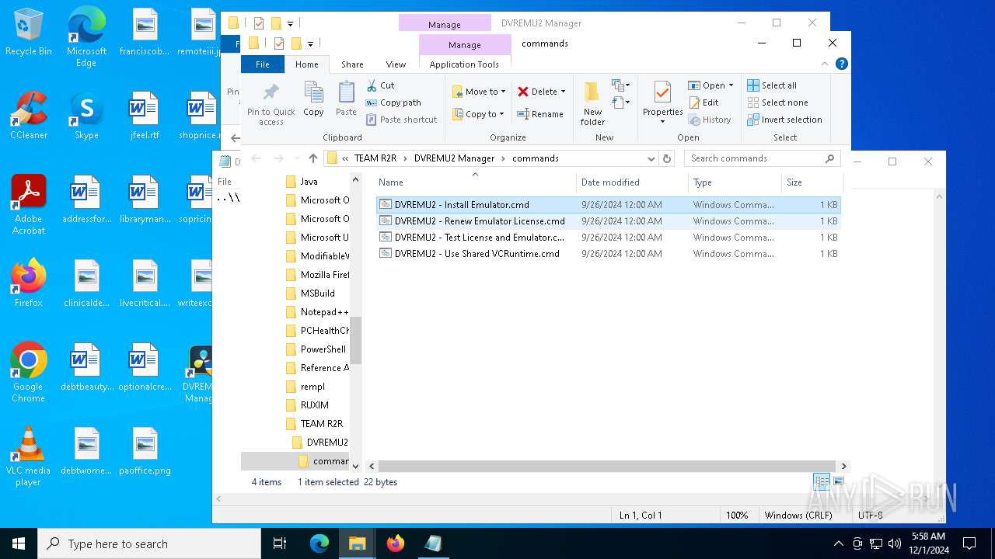Click navigation pane scrollbar
The image size is (995, 559).
(356, 340)
